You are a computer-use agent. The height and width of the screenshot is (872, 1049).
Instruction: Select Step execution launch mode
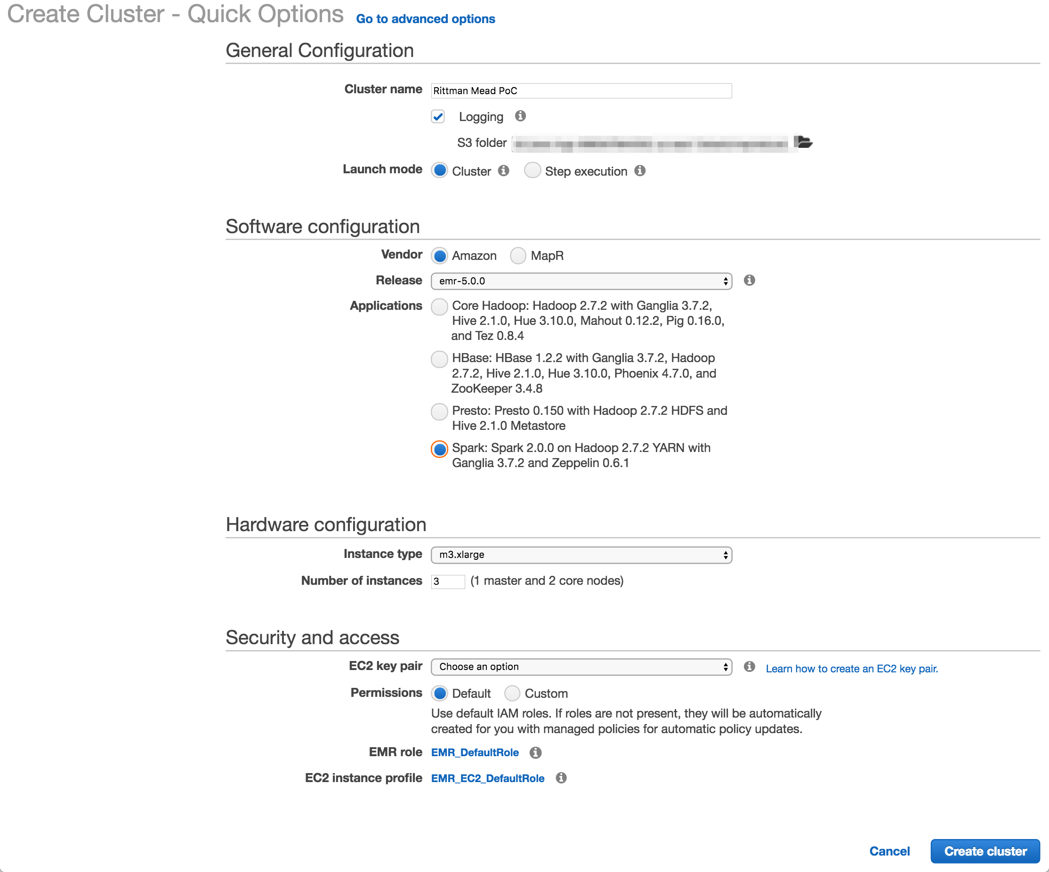[x=532, y=170]
